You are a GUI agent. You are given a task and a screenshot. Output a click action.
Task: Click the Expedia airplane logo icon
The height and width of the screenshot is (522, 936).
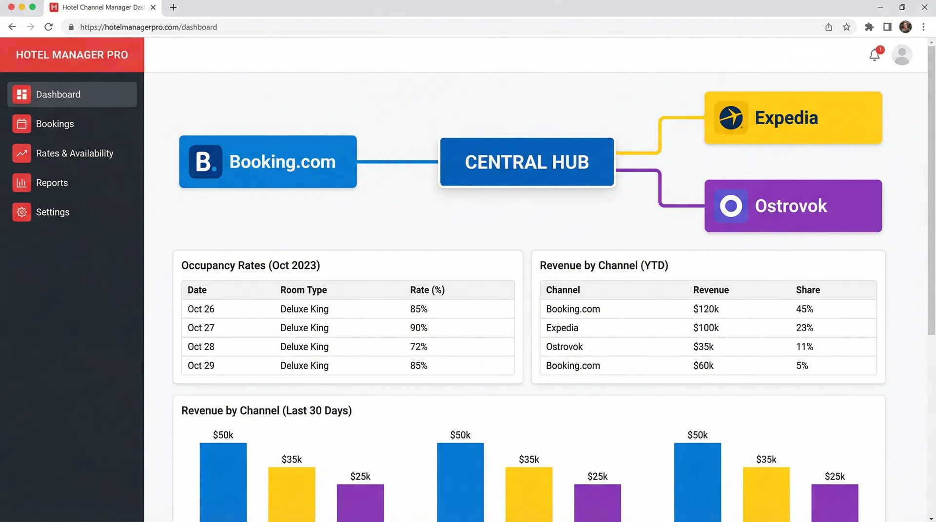point(731,118)
